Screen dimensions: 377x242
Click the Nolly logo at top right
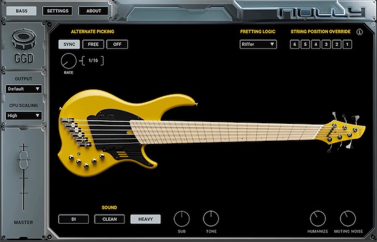[x=322, y=13]
